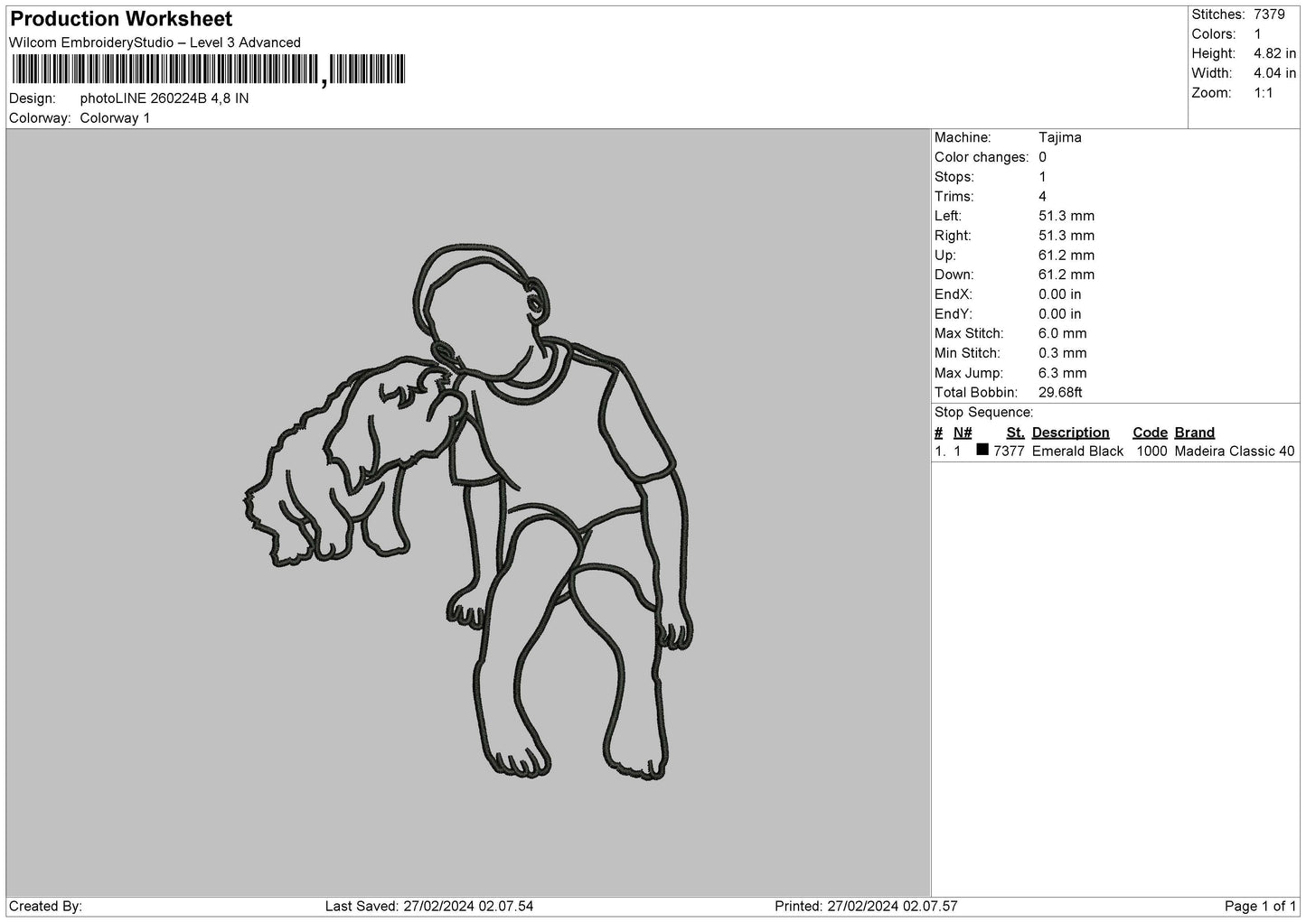Screen dimensions: 1306x922
Task: Select stitch count "7377" in stop sequence
Action: tap(1009, 452)
